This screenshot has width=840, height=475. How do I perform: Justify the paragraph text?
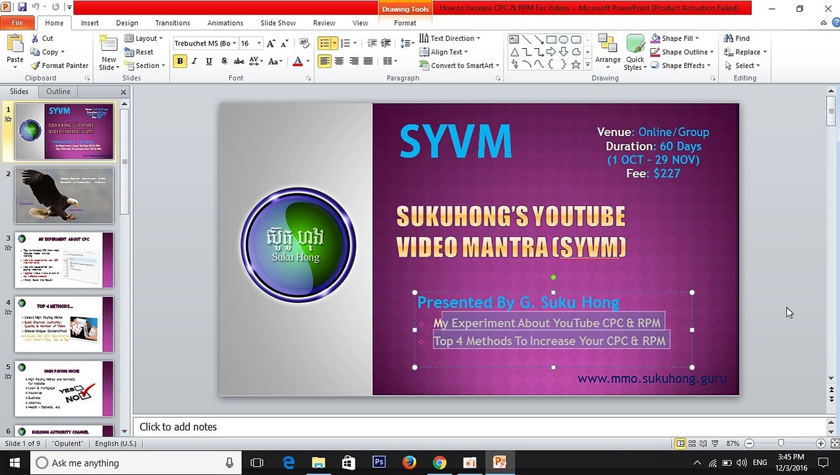coord(369,61)
